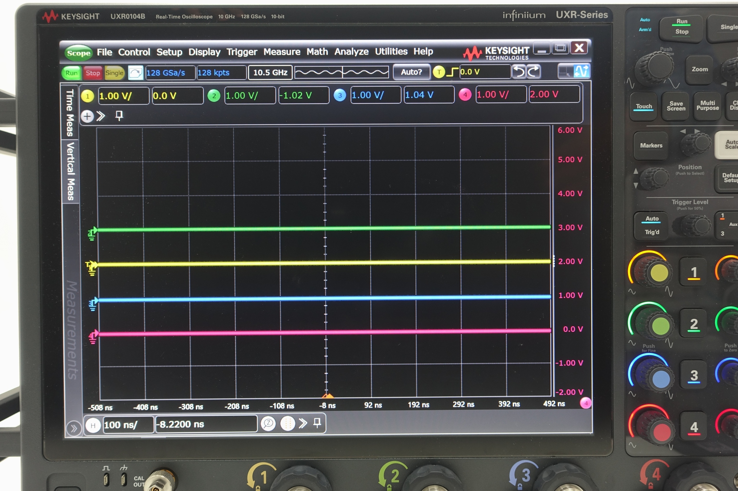738x491 pixels.
Task: Click the waveform overview thumbnail
Action: (x=342, y=72)
